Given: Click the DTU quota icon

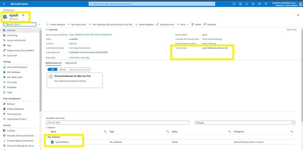Looking at the screenshot, I should 4,82.
